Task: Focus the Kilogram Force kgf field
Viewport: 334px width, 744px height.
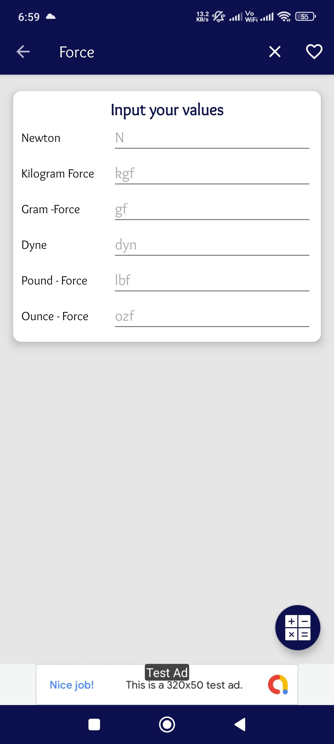Action: tap(212, 174)
